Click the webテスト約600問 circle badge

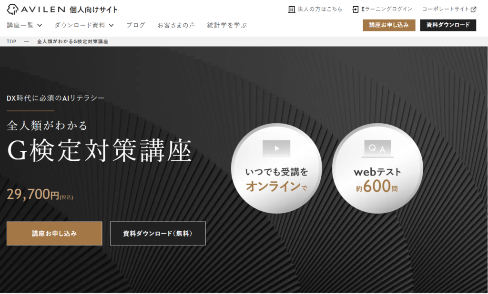(x=377, y=168)
